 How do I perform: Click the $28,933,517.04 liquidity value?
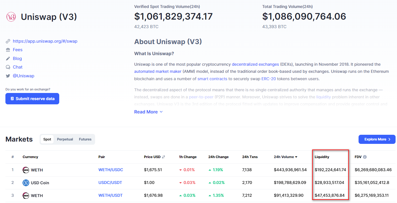pyautogui.click(x=330, y=183)
